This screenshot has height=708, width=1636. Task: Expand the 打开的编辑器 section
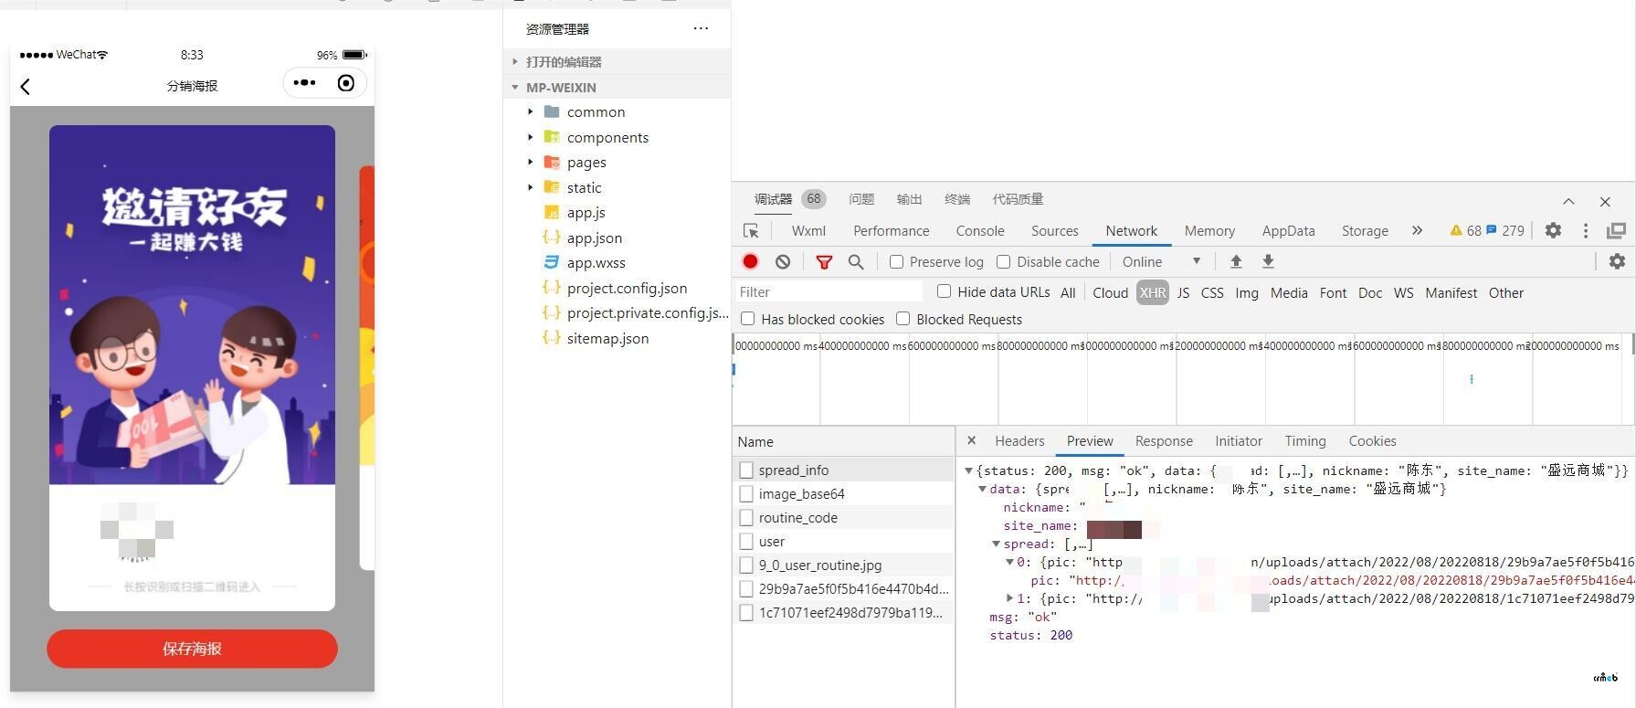tap(515, 62)
